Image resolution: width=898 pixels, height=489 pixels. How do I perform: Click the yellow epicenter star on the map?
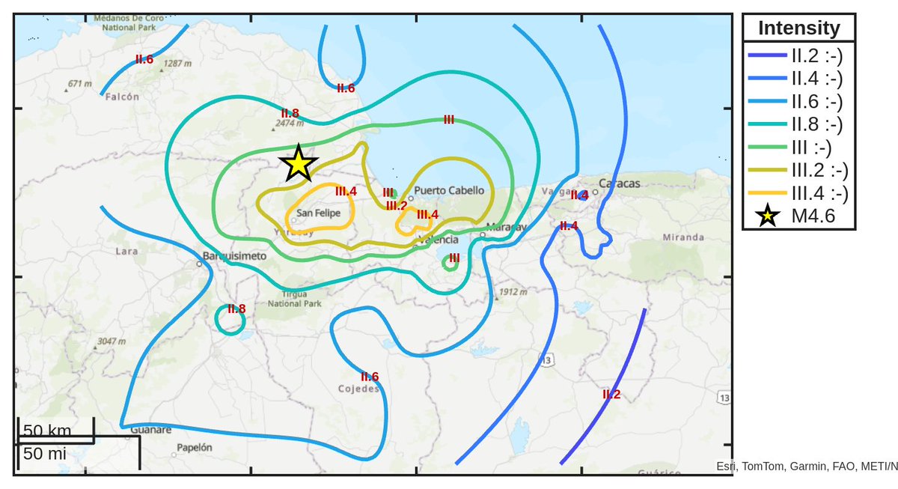tap(299, 164)
